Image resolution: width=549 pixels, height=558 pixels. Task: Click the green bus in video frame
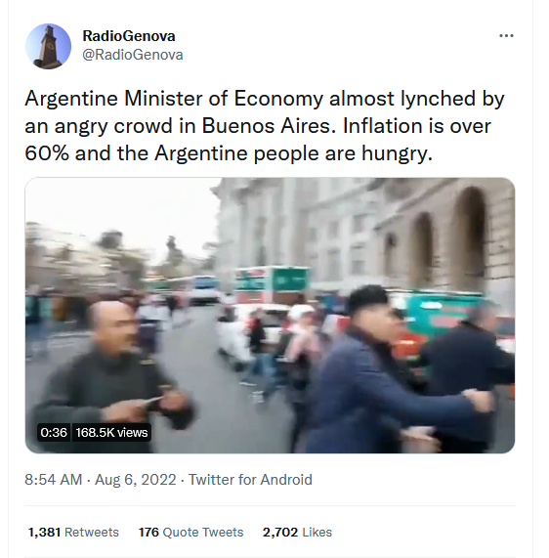point(273,284)
